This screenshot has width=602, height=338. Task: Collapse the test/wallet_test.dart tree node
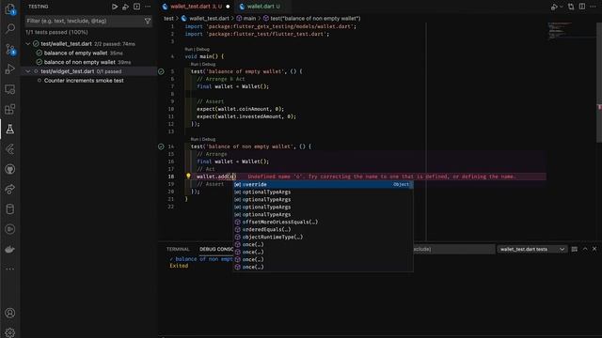(x=27, y=44)
